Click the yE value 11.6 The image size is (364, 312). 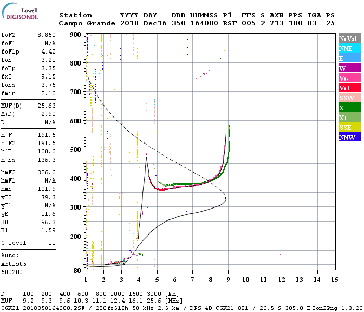(48, 214)
